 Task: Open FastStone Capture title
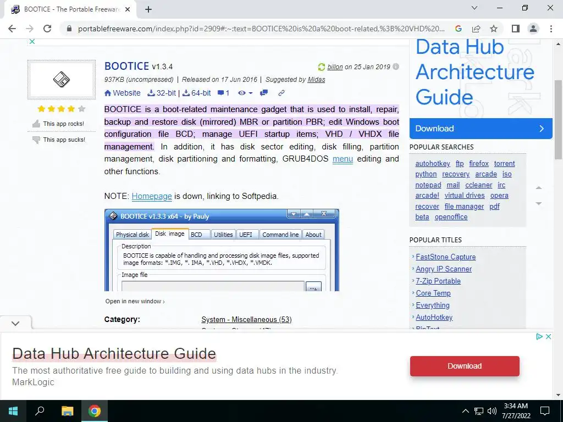[445, 257]
